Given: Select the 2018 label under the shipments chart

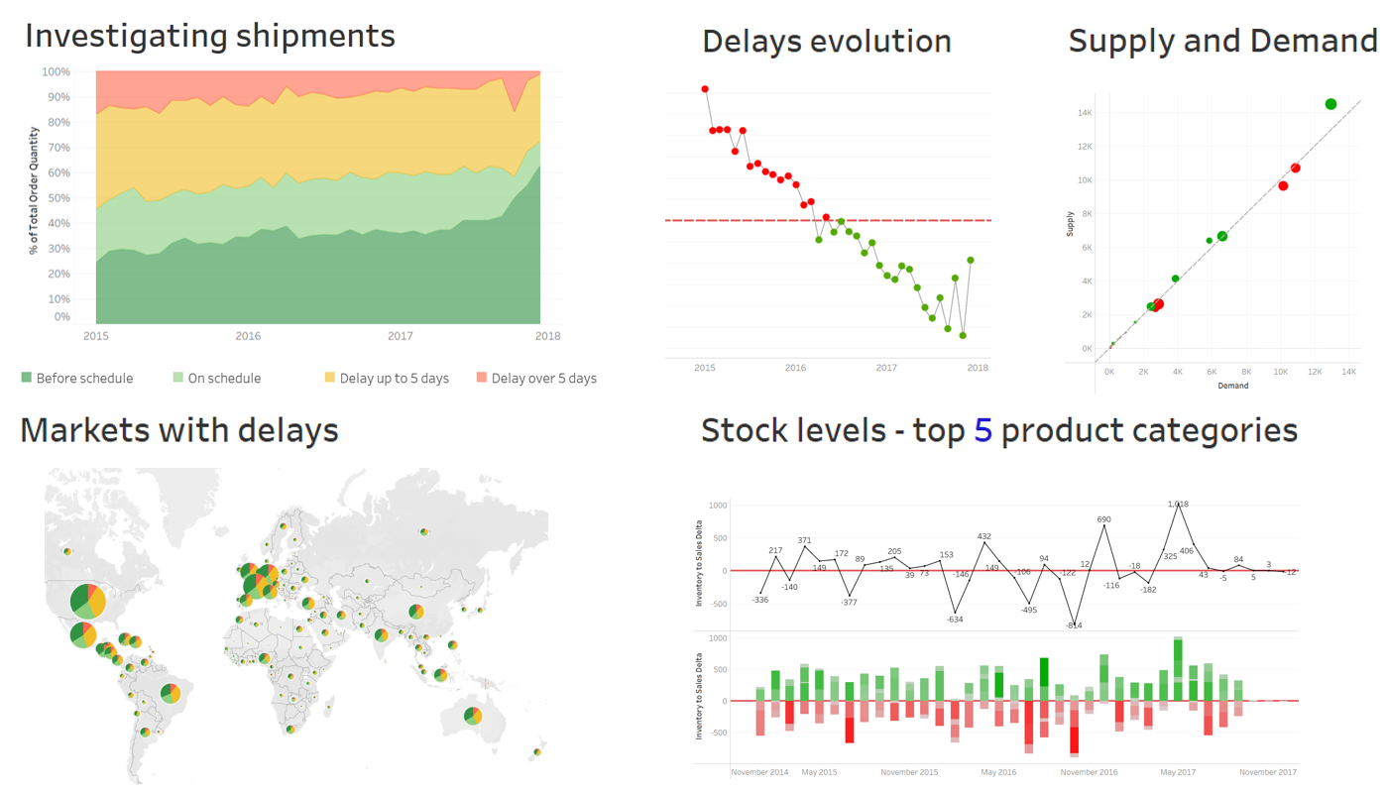Looking at the screenshot, I should point(547,336).
